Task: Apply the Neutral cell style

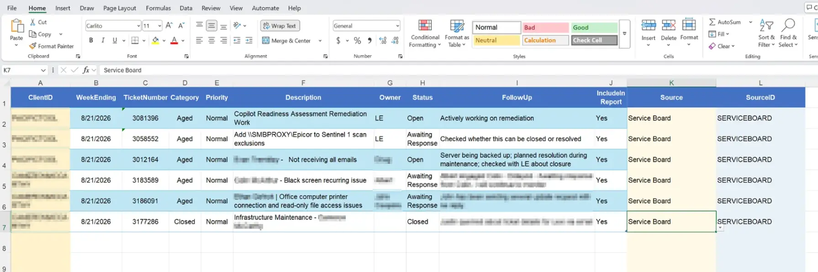Action: (x=496, y=40)
